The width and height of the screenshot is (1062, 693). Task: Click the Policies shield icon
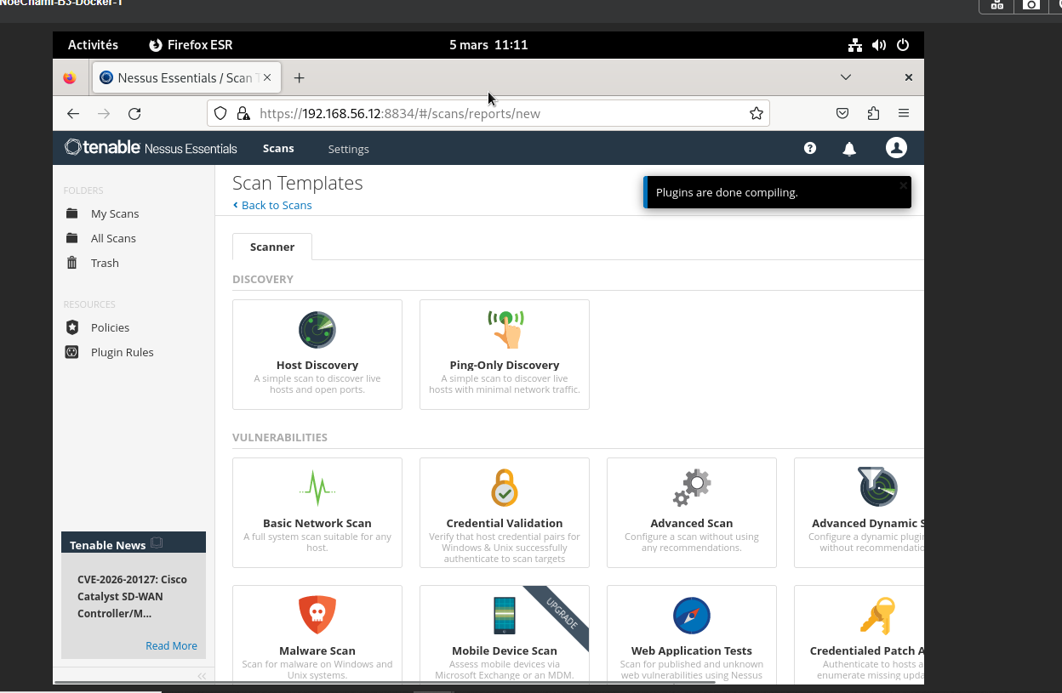click(x=72, y=327)
